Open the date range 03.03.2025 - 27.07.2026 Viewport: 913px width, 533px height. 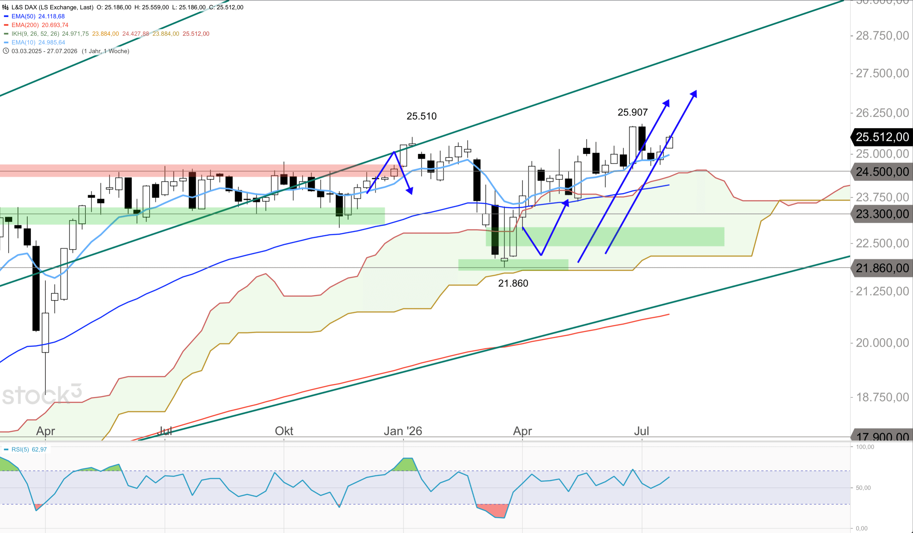click(x=44, y=51)
